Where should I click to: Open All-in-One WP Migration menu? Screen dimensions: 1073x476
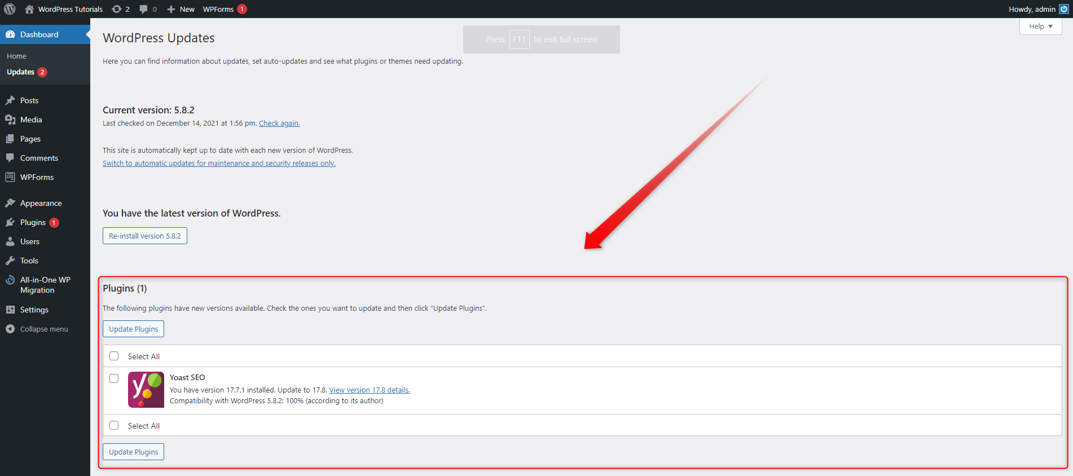click(45, 285)
